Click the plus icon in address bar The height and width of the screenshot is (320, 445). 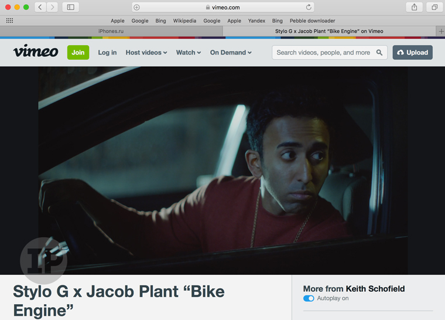click(x=137, y=8)
